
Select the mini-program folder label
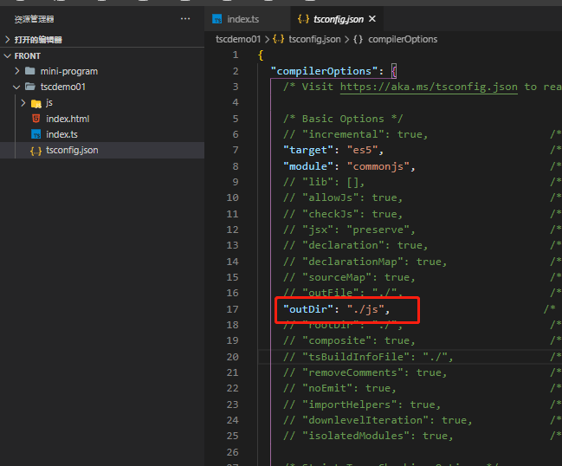69,71
